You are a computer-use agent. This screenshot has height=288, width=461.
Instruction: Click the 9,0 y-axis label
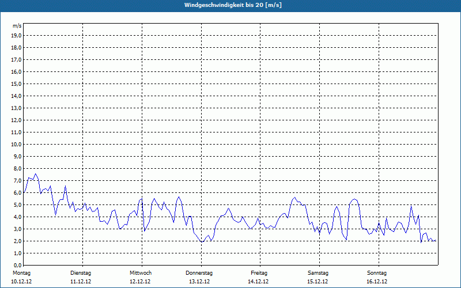[17, 156]
